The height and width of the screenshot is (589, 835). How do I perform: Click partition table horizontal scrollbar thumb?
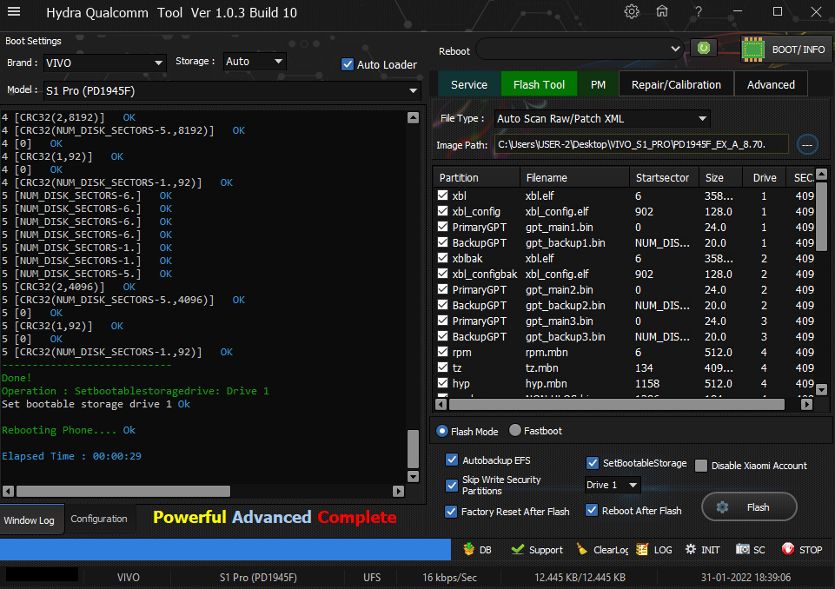click(x=617, y=404)
